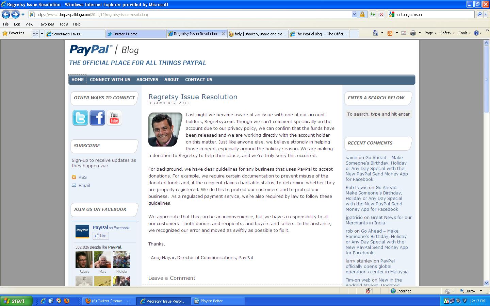This screenshot has height=306, width=490.
Task: Open the 'Great News for our Merchants in India' comment link
Action: coord(379,220)
